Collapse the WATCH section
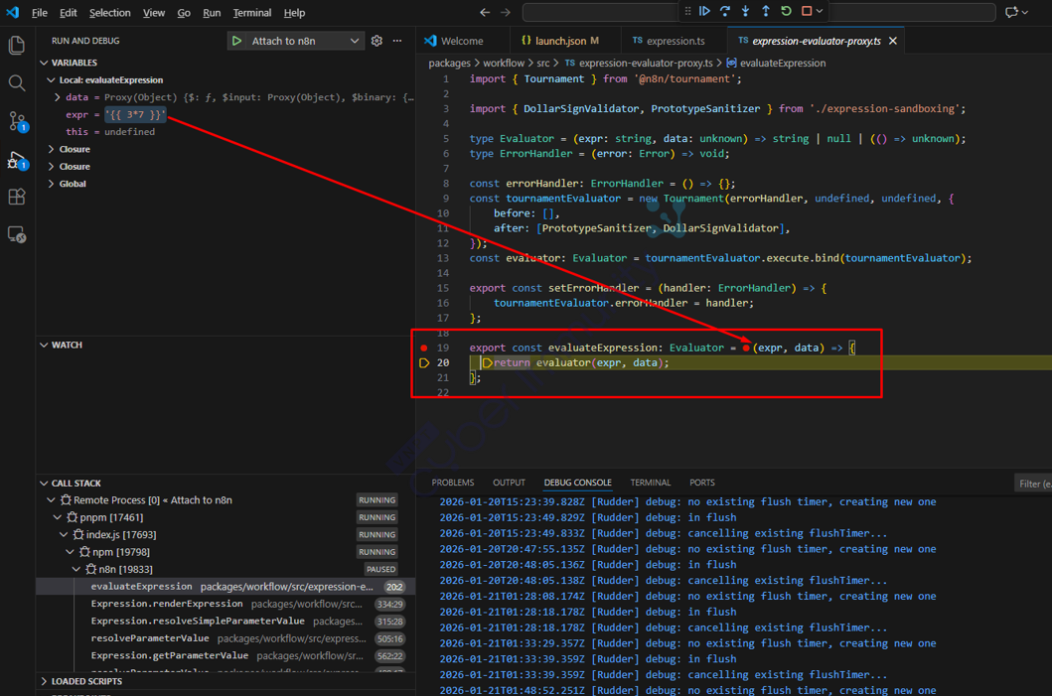Viewport: 1052px width, 696px height. tap(45, 345)
